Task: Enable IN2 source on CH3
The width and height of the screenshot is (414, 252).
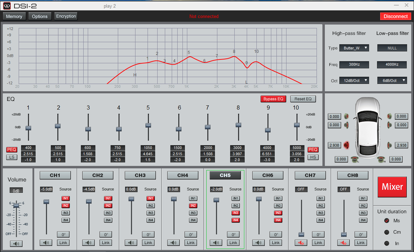Action: point(150,206)
